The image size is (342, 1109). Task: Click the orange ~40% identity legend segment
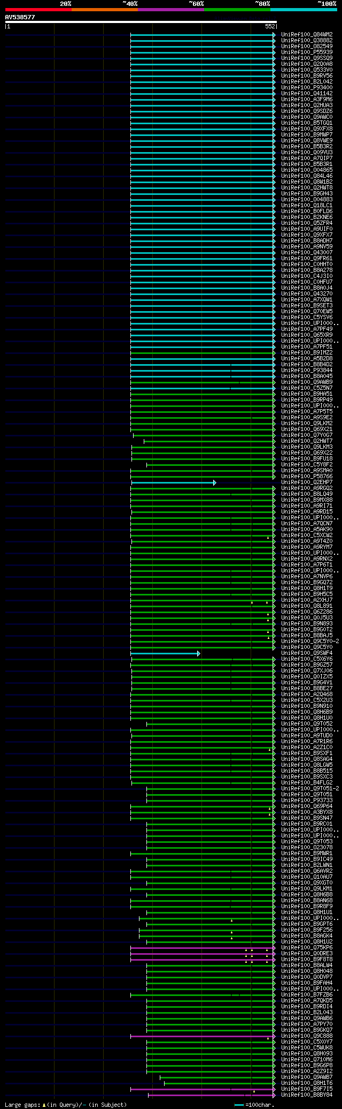[x=105, y=9]
